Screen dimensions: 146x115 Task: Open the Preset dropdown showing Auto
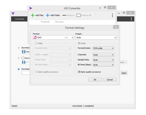point(96,38)
